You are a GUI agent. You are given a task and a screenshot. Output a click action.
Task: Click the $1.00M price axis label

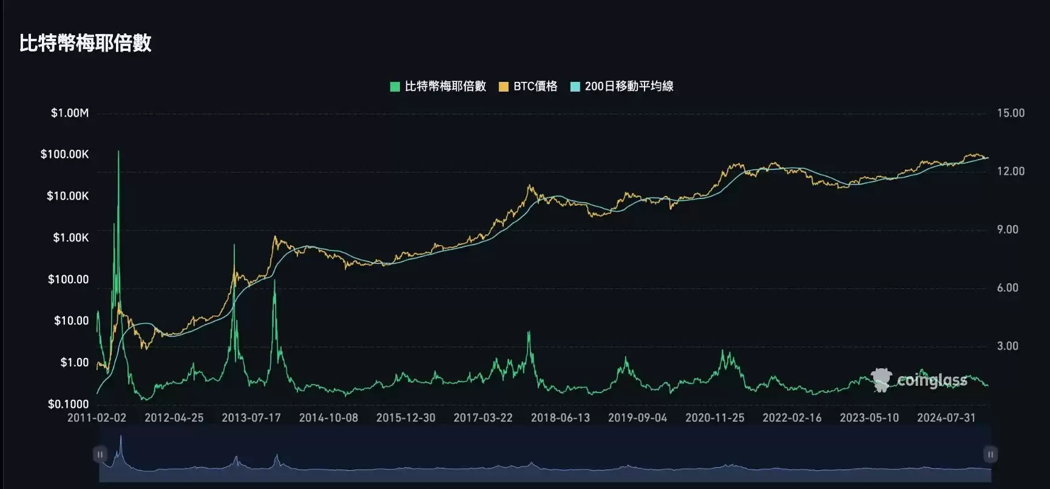(70, 113)
